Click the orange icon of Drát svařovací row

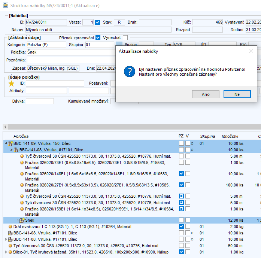[10, 227]
